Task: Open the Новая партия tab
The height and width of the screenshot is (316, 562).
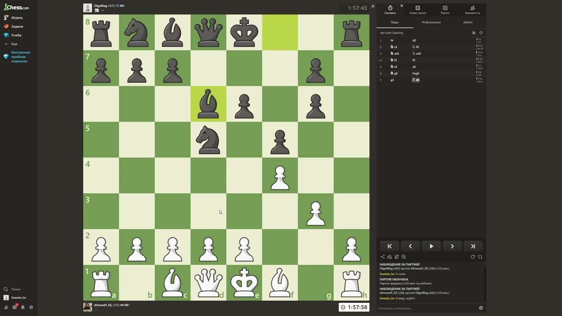Action: pos(418,10)
